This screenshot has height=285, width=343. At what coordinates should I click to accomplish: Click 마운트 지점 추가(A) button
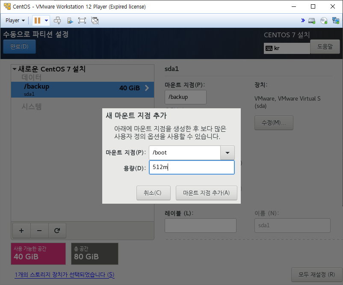pos(206,193)
